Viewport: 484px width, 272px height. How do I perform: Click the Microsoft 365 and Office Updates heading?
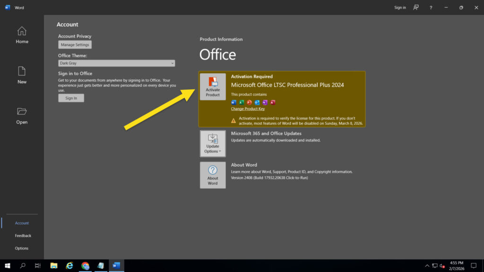(x=266, y=134)
